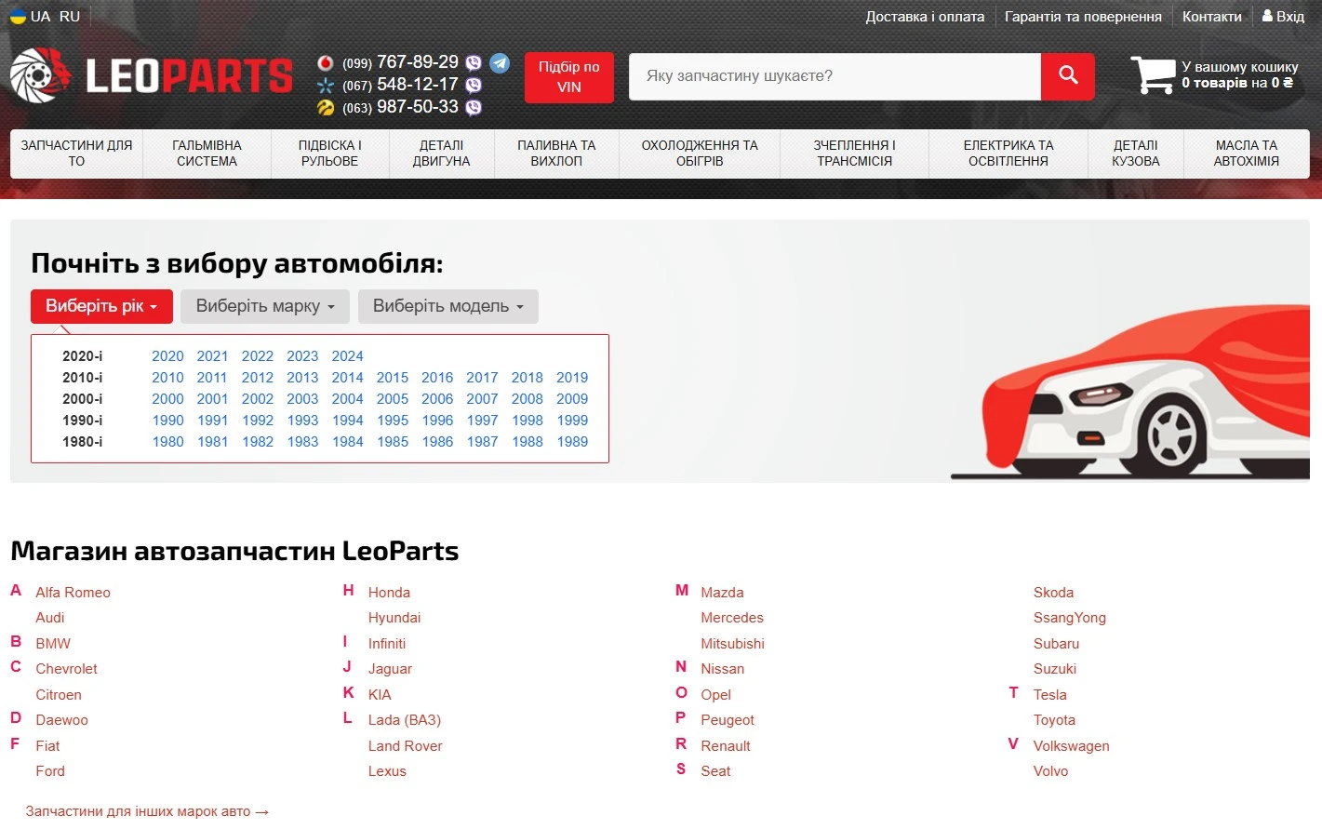Open the shopping cart icon
The width and height of the screenshot is (1322, 829).
(1153, 75)
